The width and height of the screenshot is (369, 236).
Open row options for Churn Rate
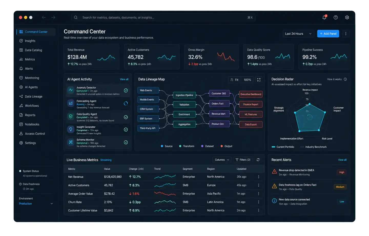259,202
